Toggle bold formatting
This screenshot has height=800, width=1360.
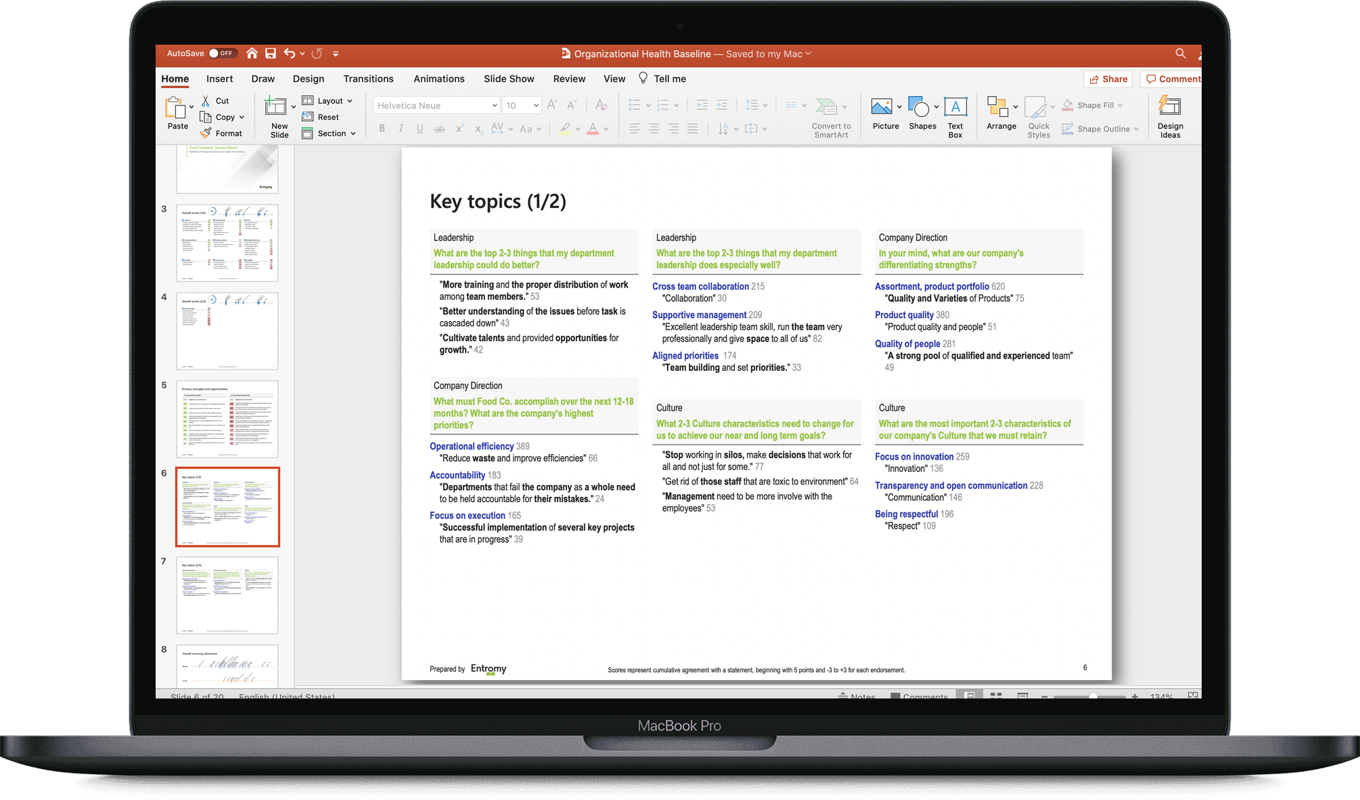pyautogui.click(x=382, y=129)
